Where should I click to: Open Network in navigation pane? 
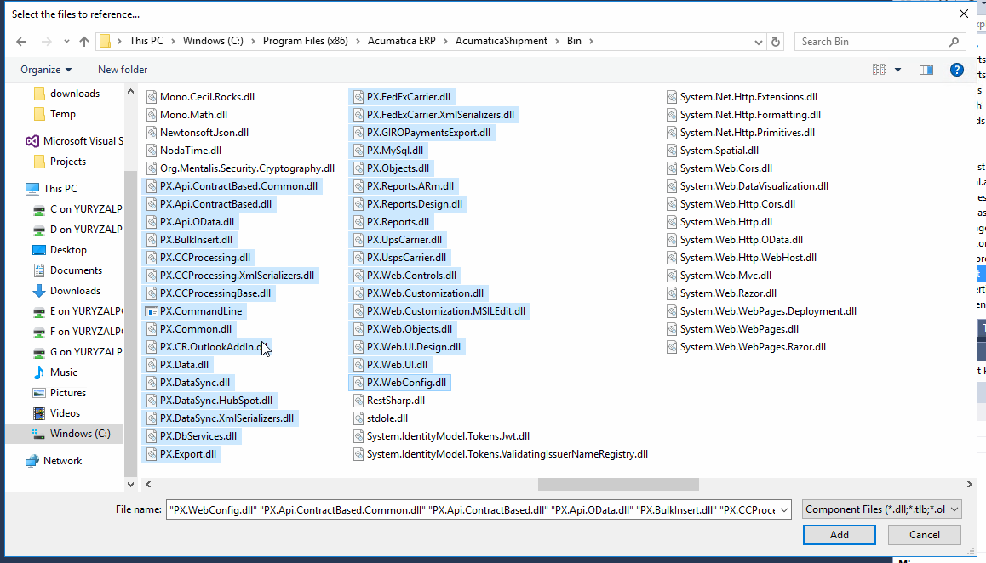click(54, 461)
